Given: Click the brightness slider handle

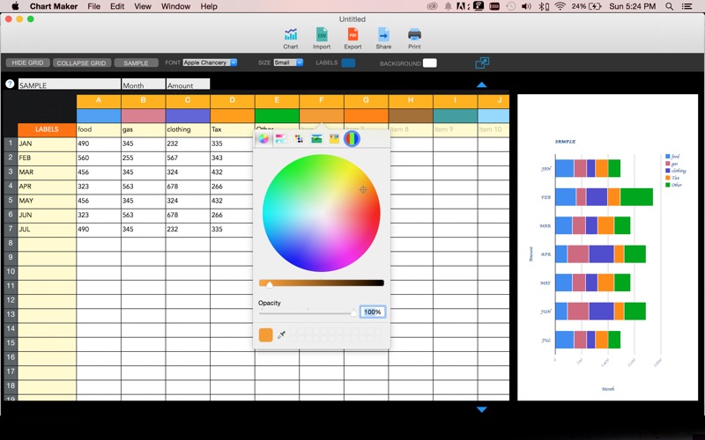Looking at the screenshot, I should 270,283.
